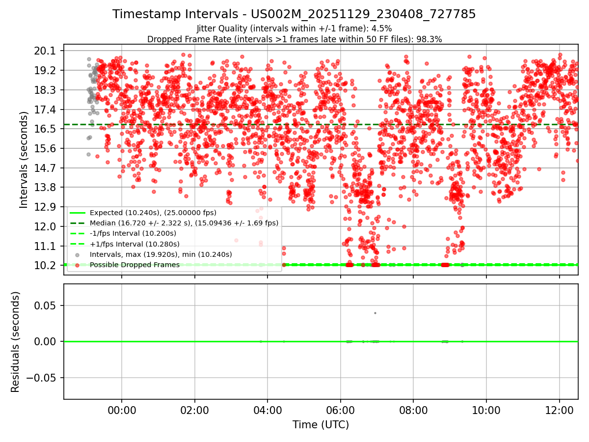Click the 'Residuals (seconds)' y-axis label
589x442 pixels.
(15, 342)
